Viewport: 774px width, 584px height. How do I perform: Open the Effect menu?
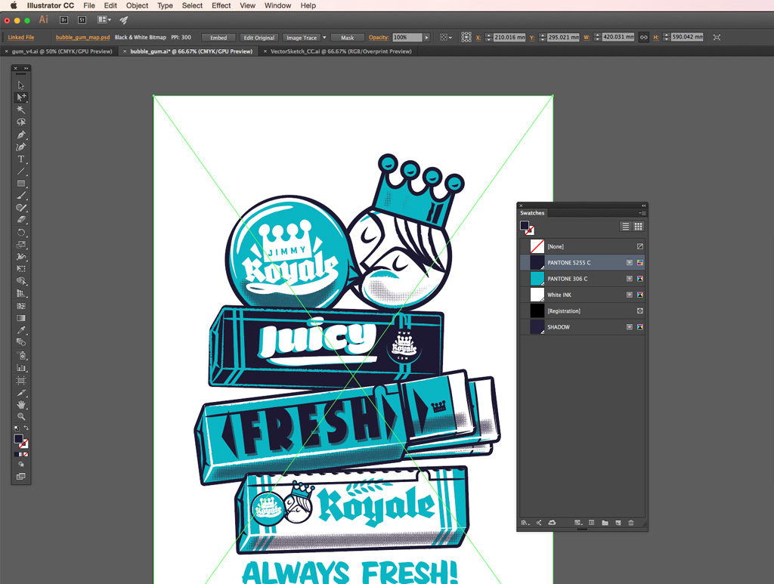pos(221,5)
